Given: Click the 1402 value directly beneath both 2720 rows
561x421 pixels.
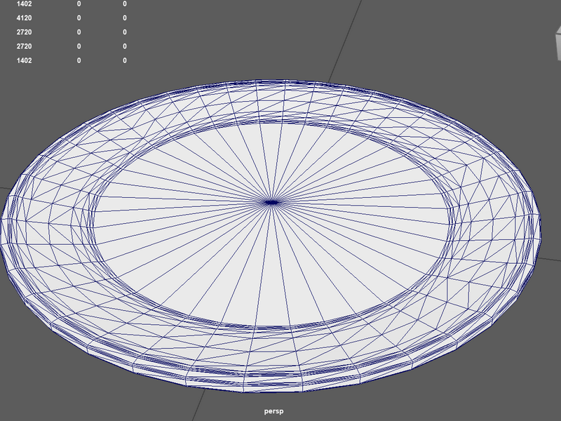Looking at the screenshot, I should 24,60.
